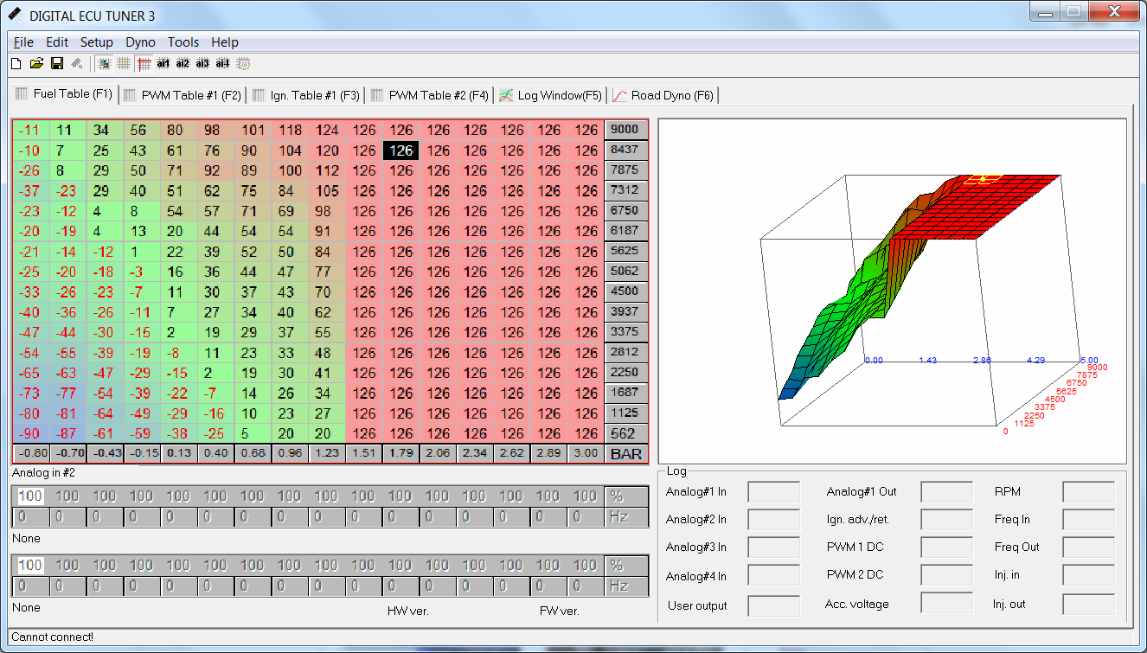Open the Tools menu
Screen dimensions: 1147x653
tap(183, 42)
